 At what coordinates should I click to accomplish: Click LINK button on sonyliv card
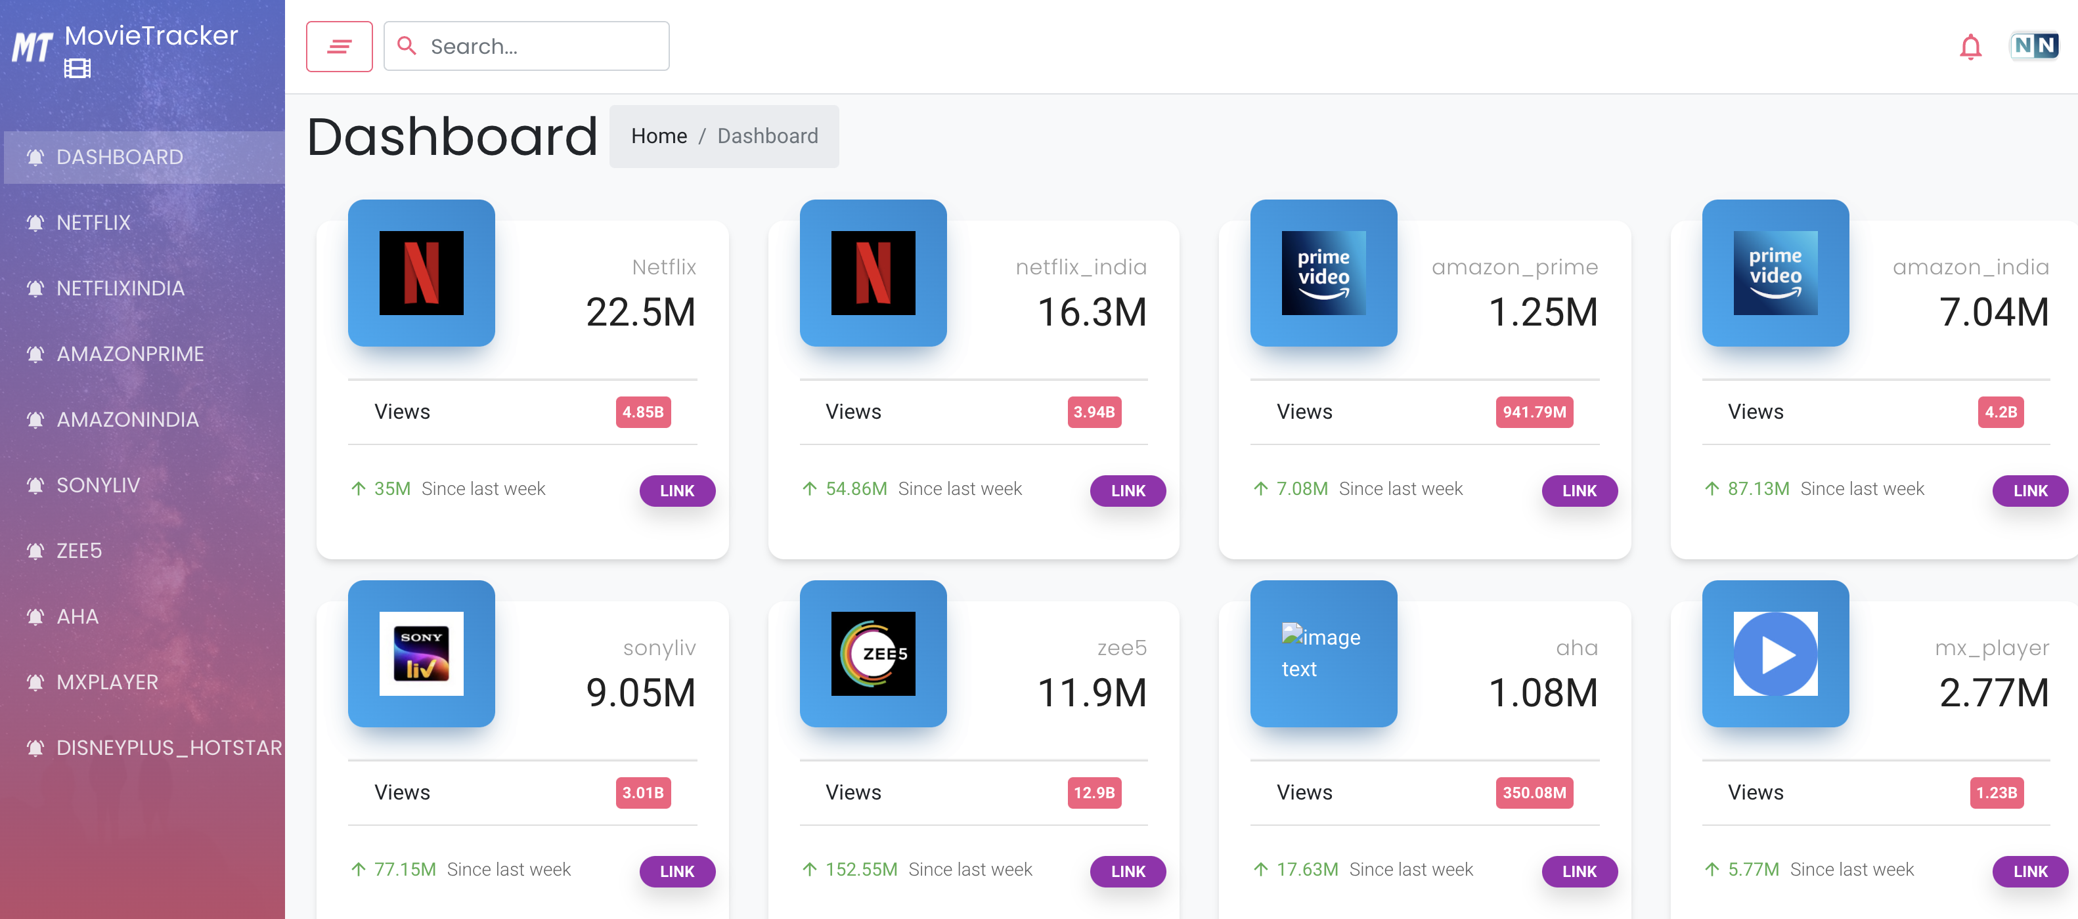click(x=677, y=872)
